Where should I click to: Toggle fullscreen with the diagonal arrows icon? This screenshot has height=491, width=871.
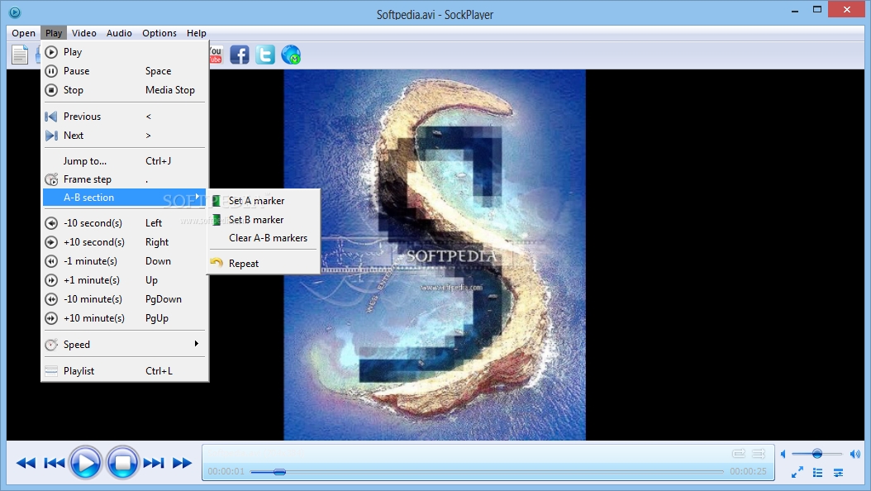(x=797, y=472)
